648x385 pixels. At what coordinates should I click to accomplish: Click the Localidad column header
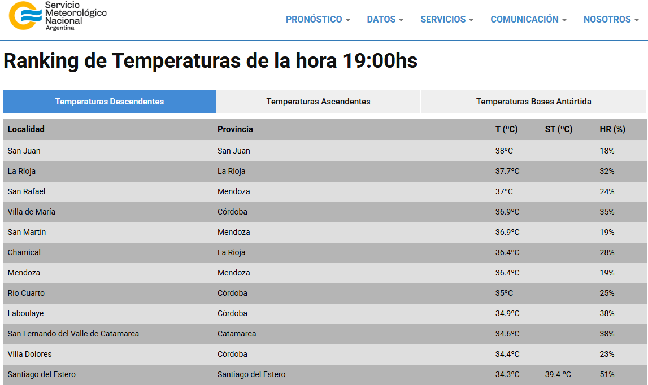26,129
